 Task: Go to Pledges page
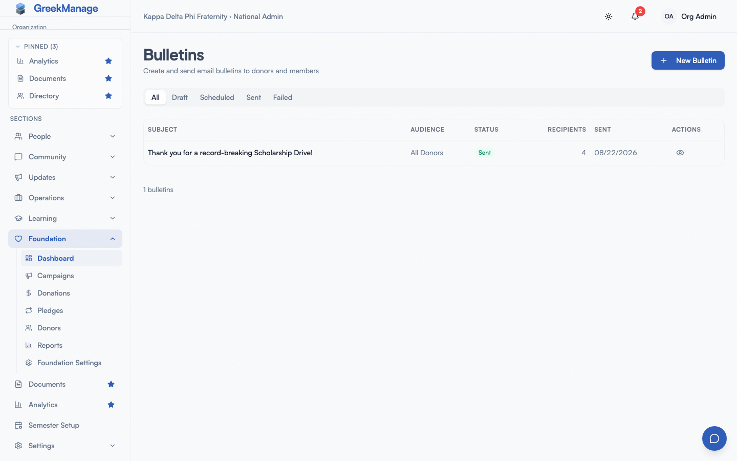pos(72,310)
